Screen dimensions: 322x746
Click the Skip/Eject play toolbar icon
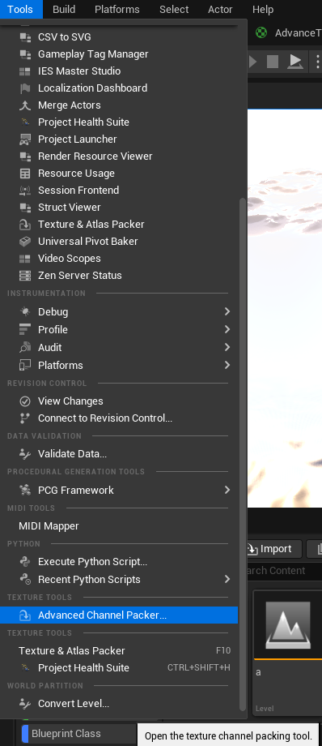(x=295, y=62)
